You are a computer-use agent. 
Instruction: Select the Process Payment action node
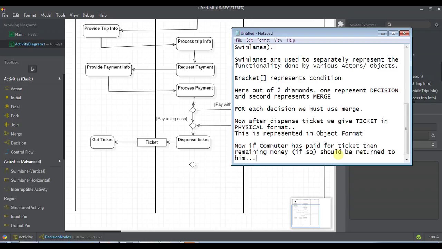tap(195, 90)
